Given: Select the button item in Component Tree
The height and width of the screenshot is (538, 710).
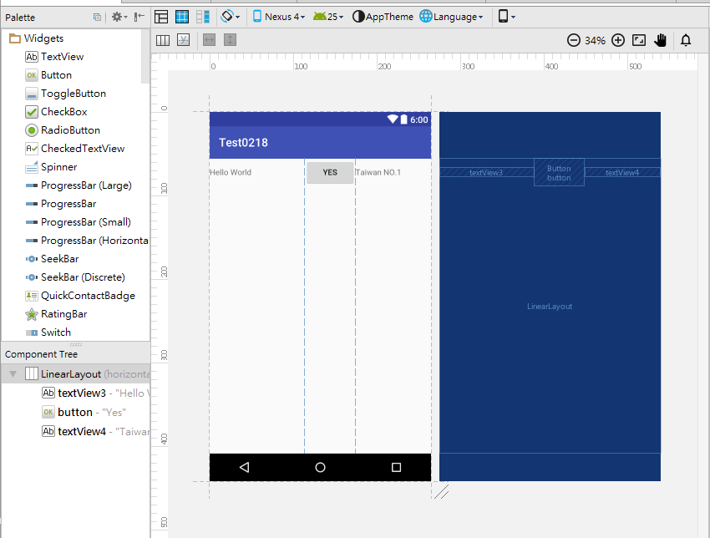Looking at the screenshot, I should coord(74,412).
